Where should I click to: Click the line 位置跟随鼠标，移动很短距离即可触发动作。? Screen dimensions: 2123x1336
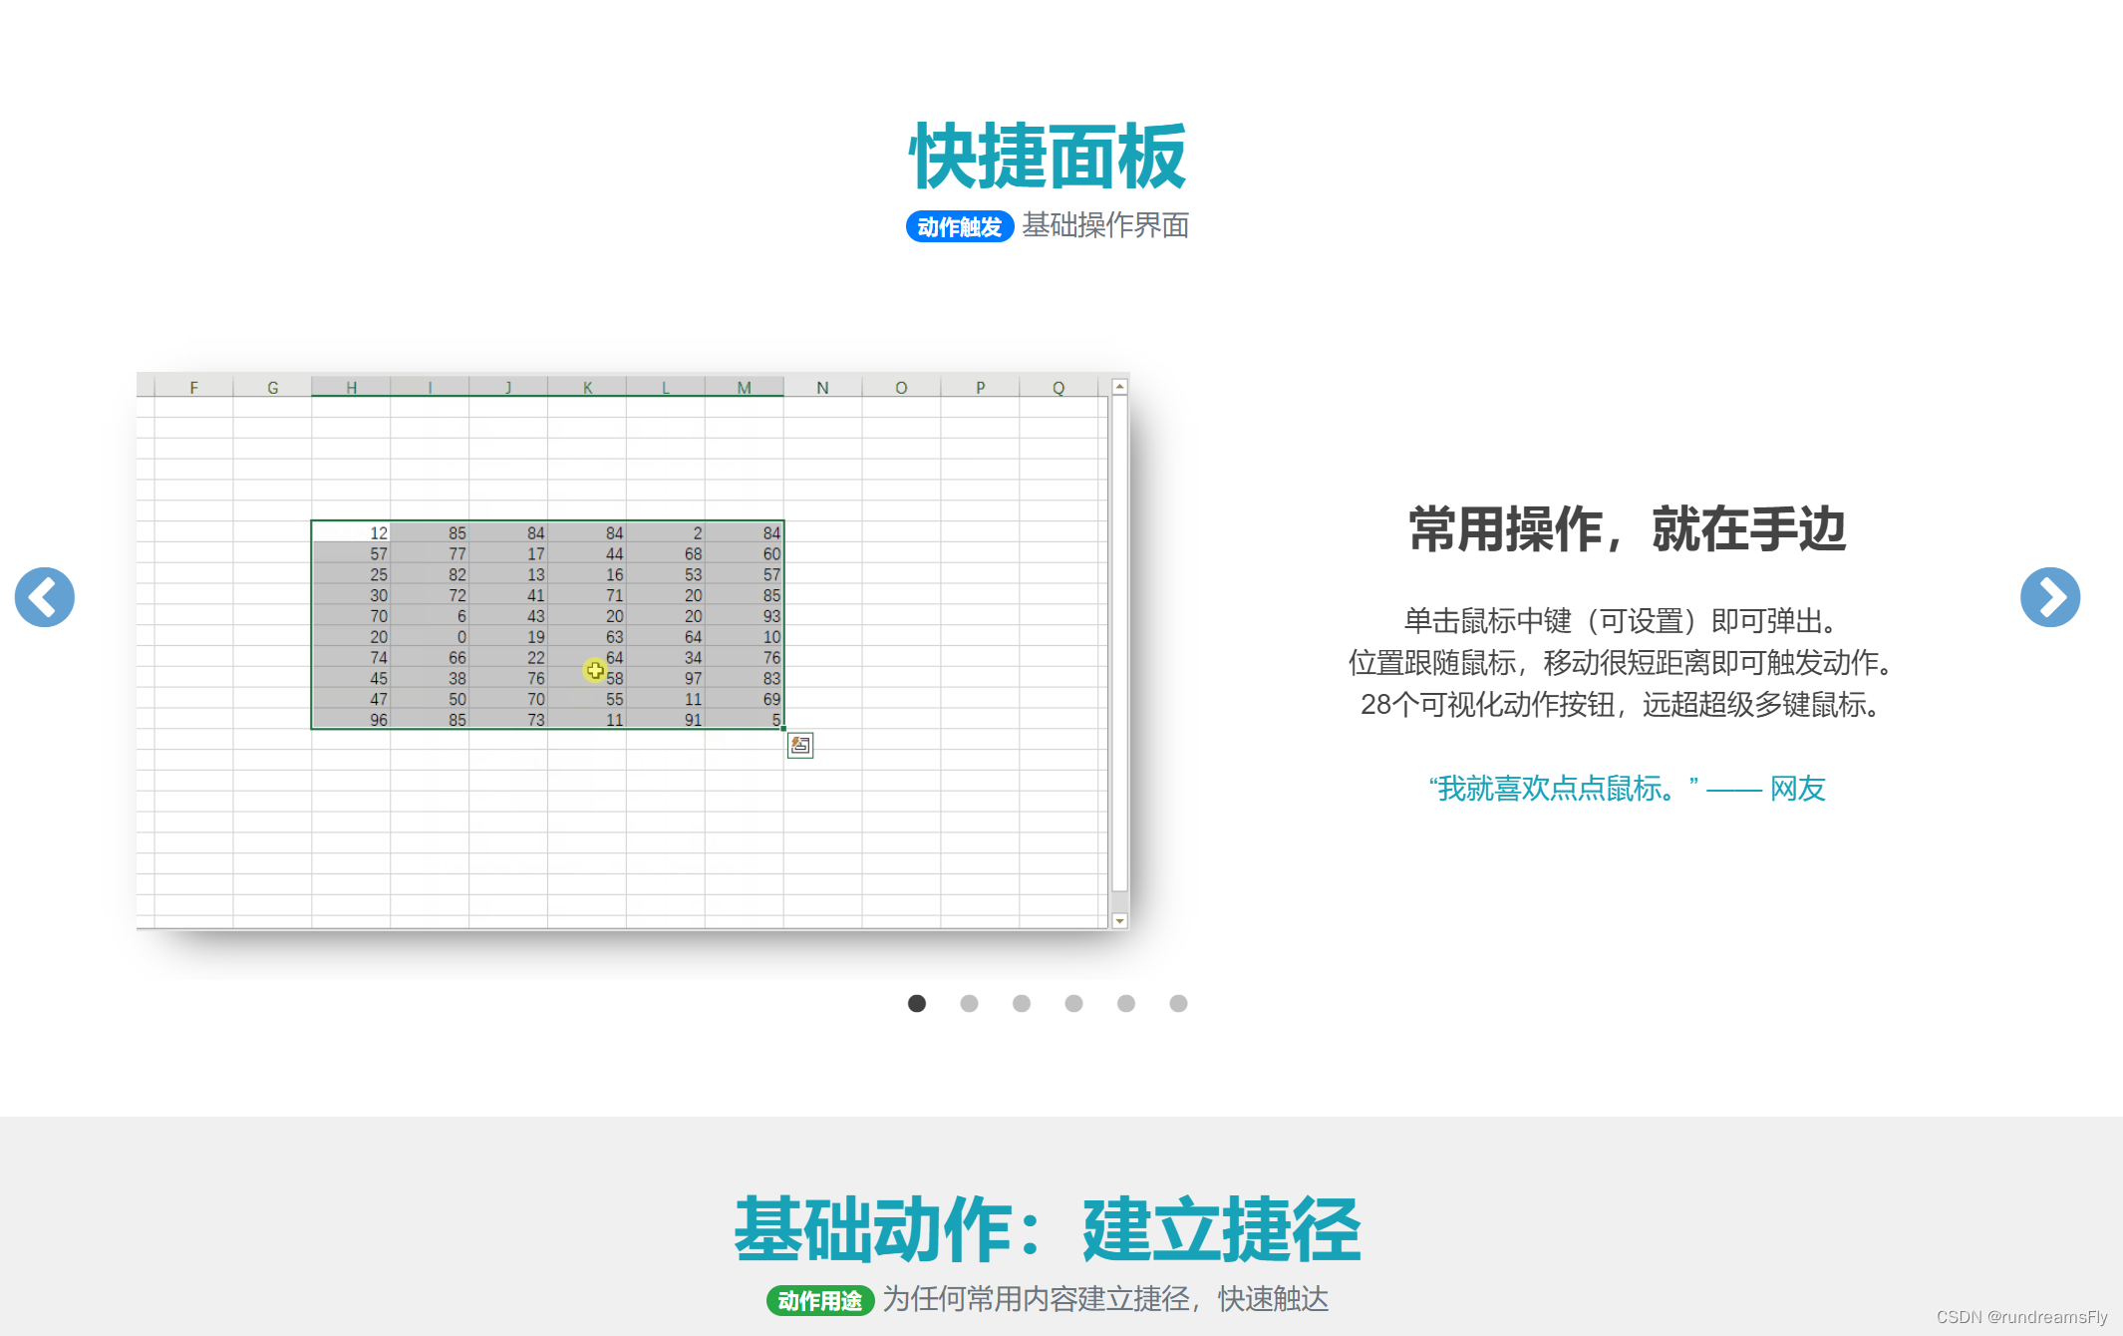point(1620,663)
